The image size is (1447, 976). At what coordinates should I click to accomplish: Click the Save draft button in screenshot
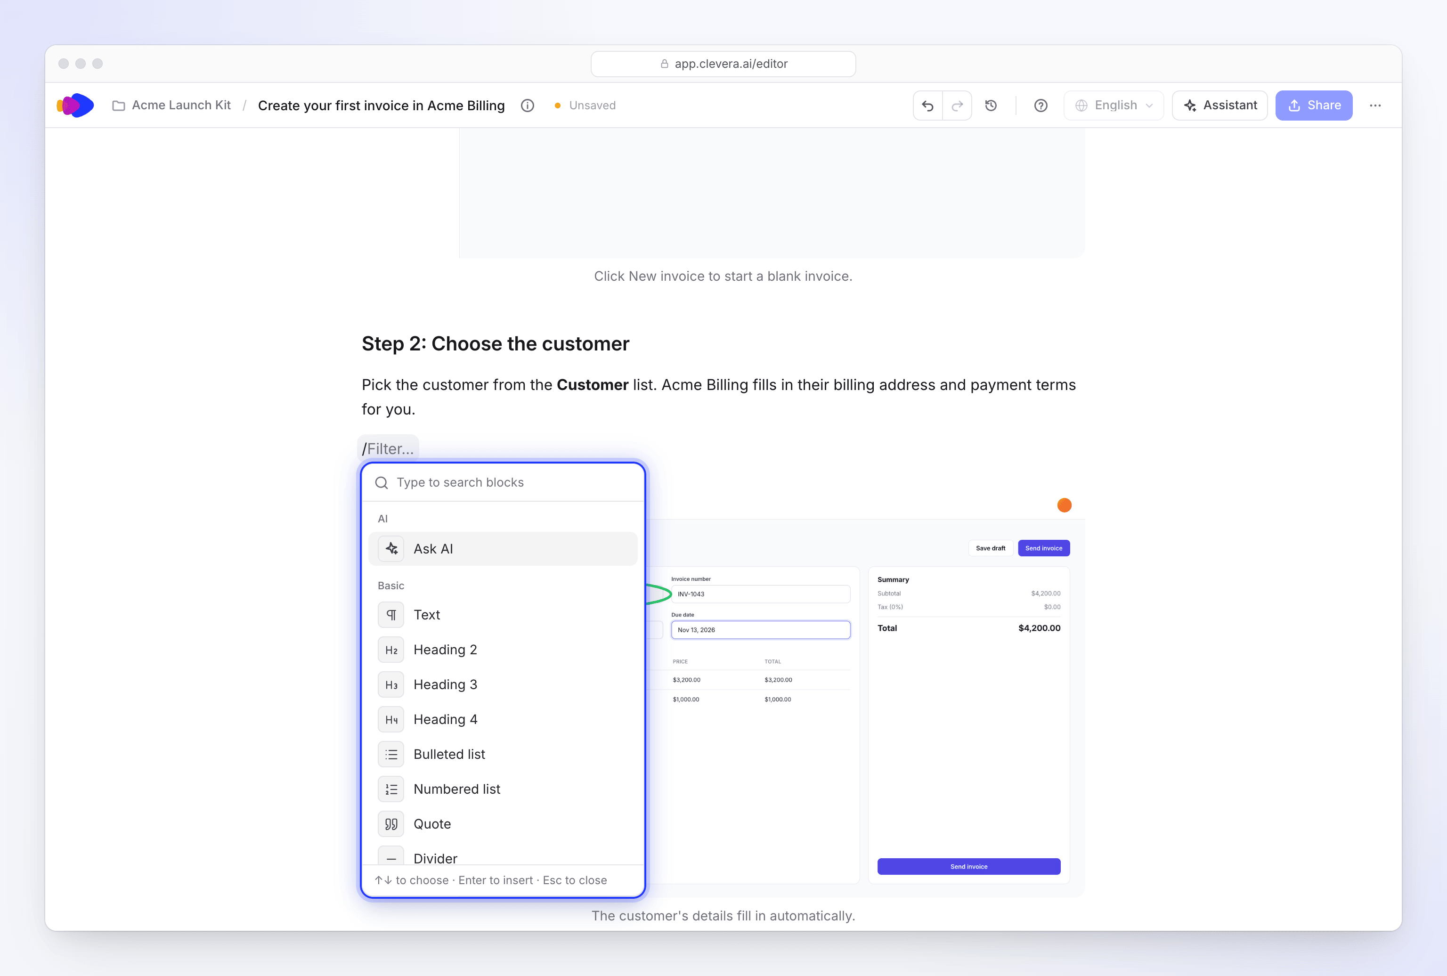pos(990,548)
